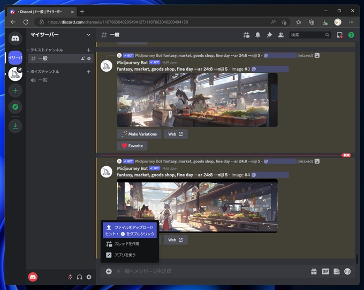This screenshot has width=364, height=290.
Task: Open browser settings and more menu
Action: pos(351,22)
